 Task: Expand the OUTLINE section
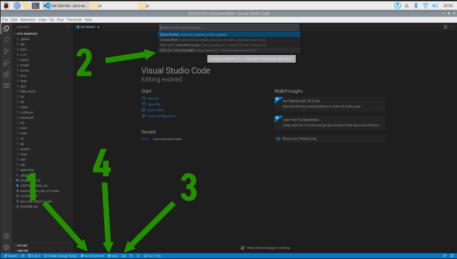pos(22,245)
